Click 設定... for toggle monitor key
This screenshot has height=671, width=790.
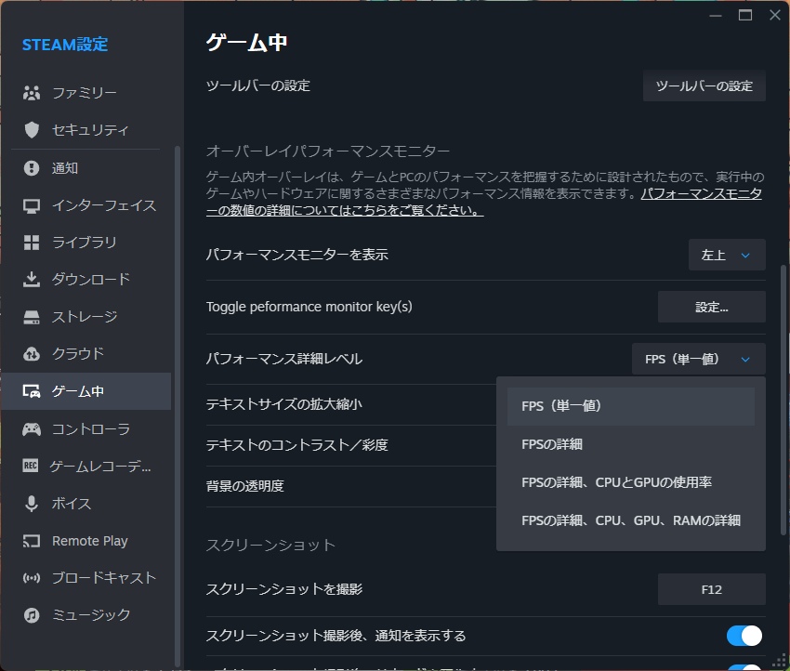(x=711, y=307)
